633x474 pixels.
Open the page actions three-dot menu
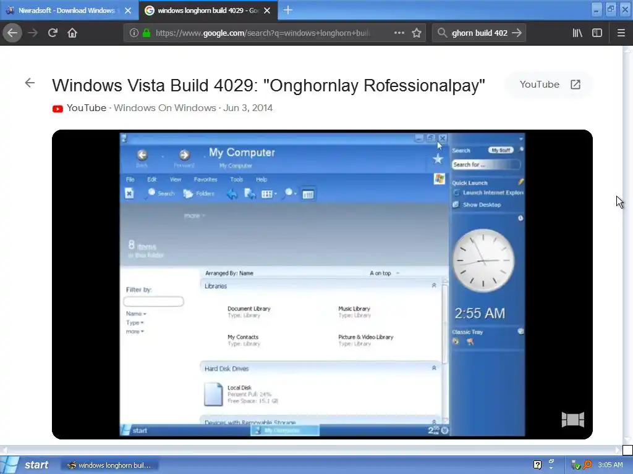pos(399,33)
